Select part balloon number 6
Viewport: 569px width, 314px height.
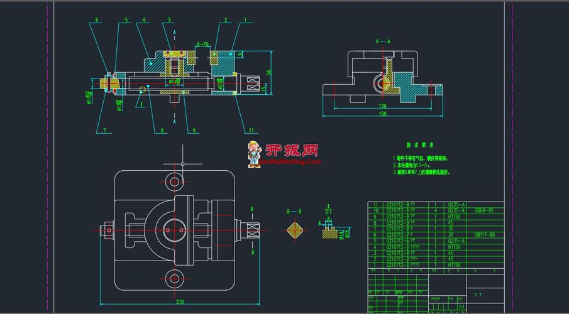[x=97, y=20]
